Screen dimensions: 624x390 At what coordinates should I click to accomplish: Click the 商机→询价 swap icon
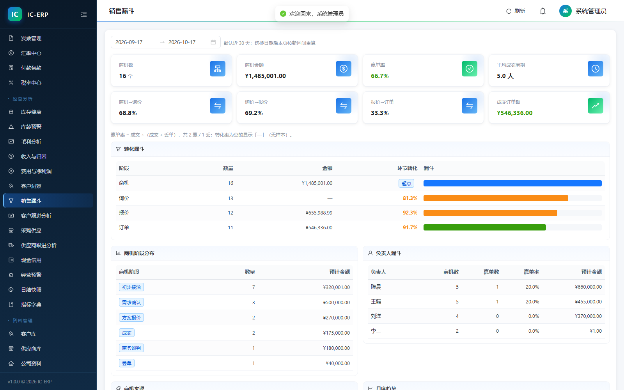[x=218, y=106]
